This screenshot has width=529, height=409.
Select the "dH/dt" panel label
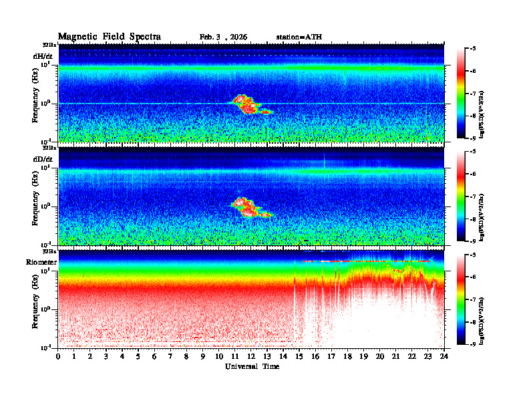pos(43,56)
